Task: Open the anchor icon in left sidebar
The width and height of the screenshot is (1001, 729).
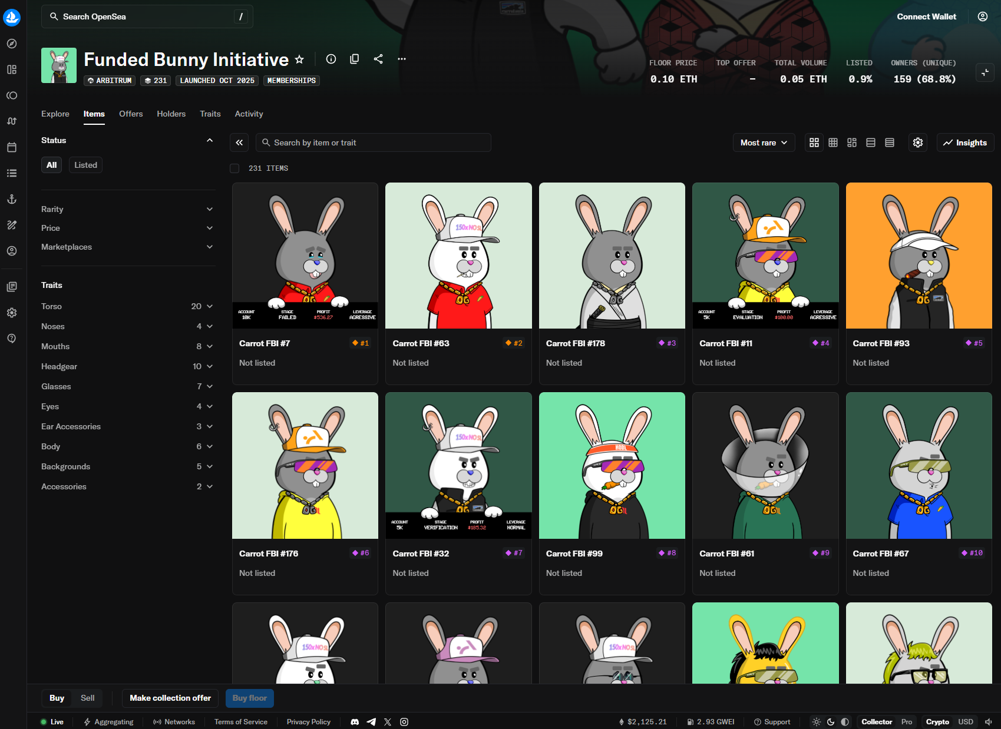Action: pyautogui.click(x=12, y=199)
